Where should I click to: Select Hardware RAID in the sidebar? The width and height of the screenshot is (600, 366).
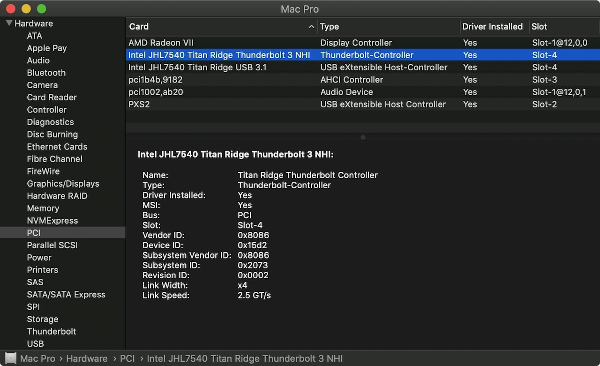point(57,196)
